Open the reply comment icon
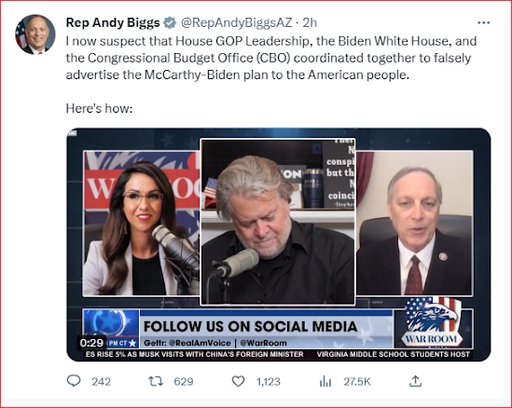This screenshot has height=408, width=512. (74, 381)
